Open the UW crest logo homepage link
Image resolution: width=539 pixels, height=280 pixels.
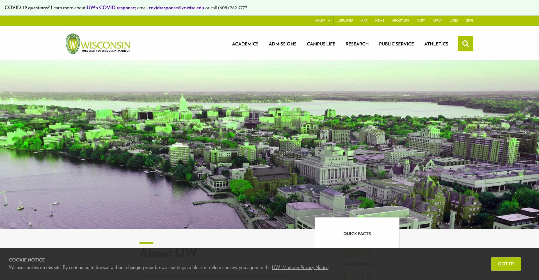click(x=98, y=43)
